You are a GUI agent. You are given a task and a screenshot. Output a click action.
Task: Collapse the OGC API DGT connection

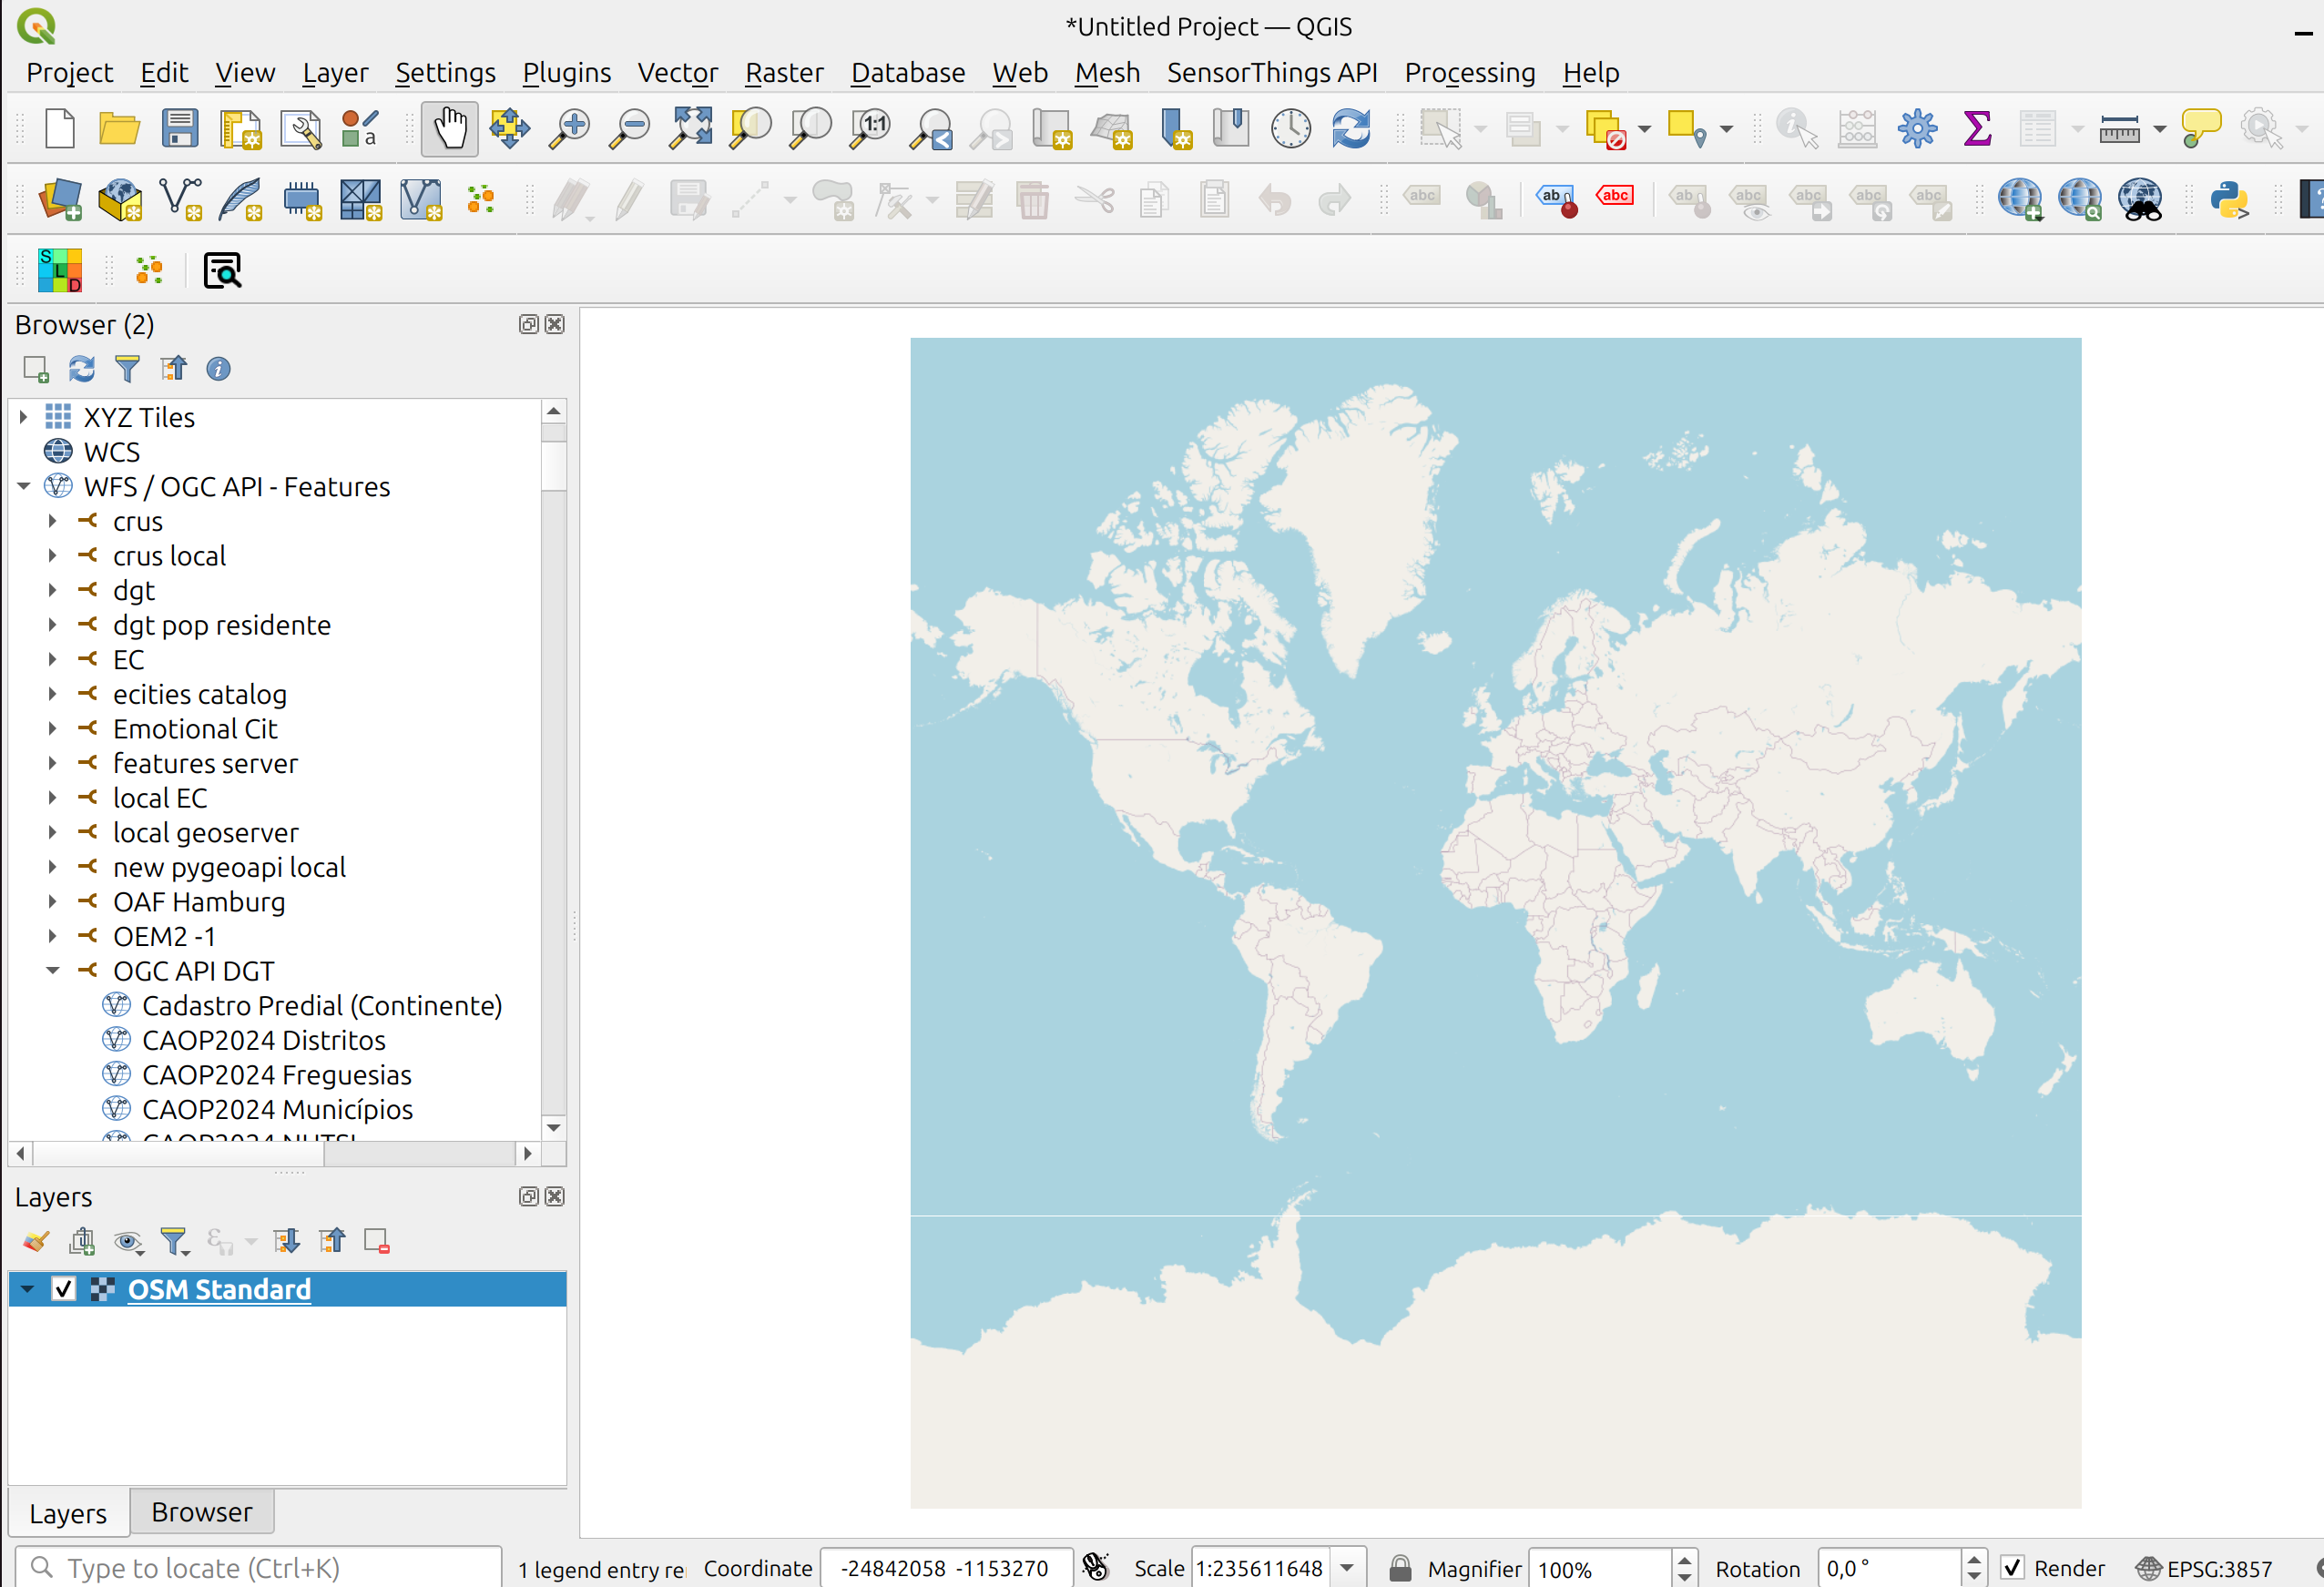point(53,971)
